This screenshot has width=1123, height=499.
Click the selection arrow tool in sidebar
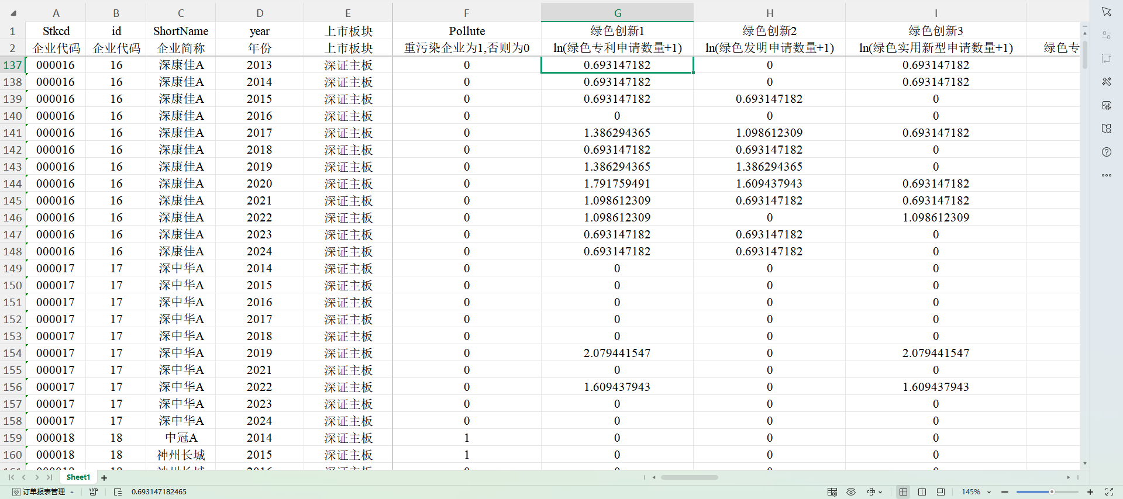(x=1106, y=12)
